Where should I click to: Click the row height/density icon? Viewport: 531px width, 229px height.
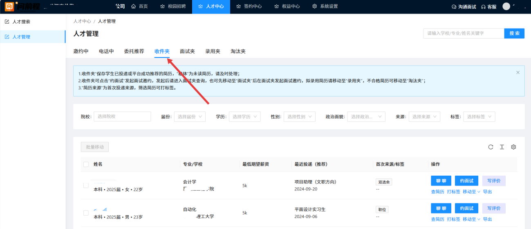(502, 147)
